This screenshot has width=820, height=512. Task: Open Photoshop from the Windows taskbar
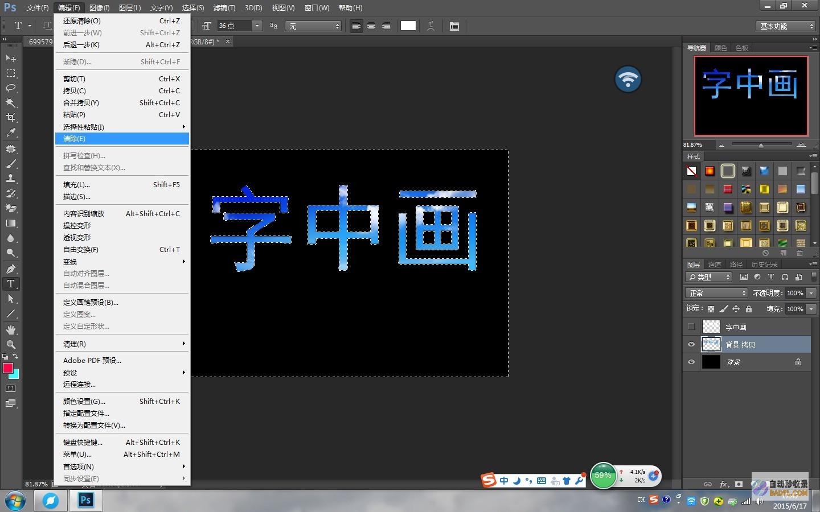85,500
